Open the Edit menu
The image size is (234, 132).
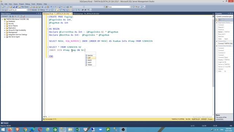click(x=6, y=4)
